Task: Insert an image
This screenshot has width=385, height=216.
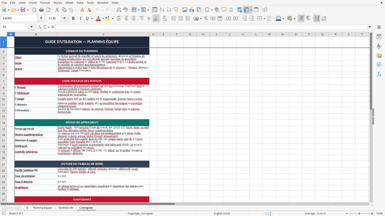Action: coord(185,10)
